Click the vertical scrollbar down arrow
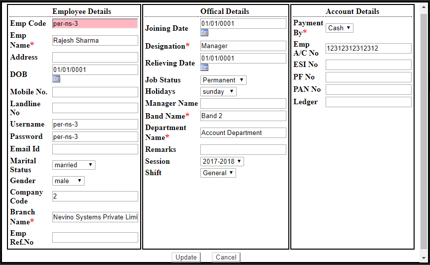The image size is (430, 265). point(424,258)
